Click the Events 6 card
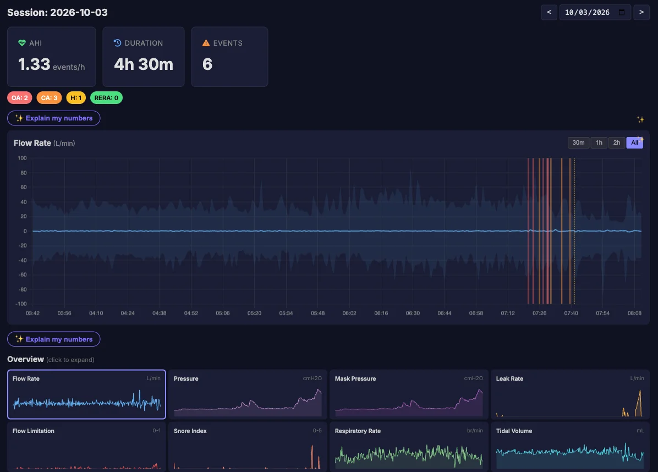The image size is (658, 472). coord(229,57)
